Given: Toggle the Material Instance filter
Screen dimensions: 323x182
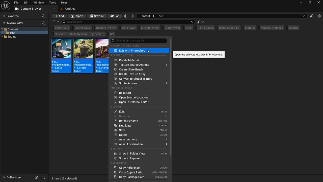Looking at the screenshot, I should [271, 28].
